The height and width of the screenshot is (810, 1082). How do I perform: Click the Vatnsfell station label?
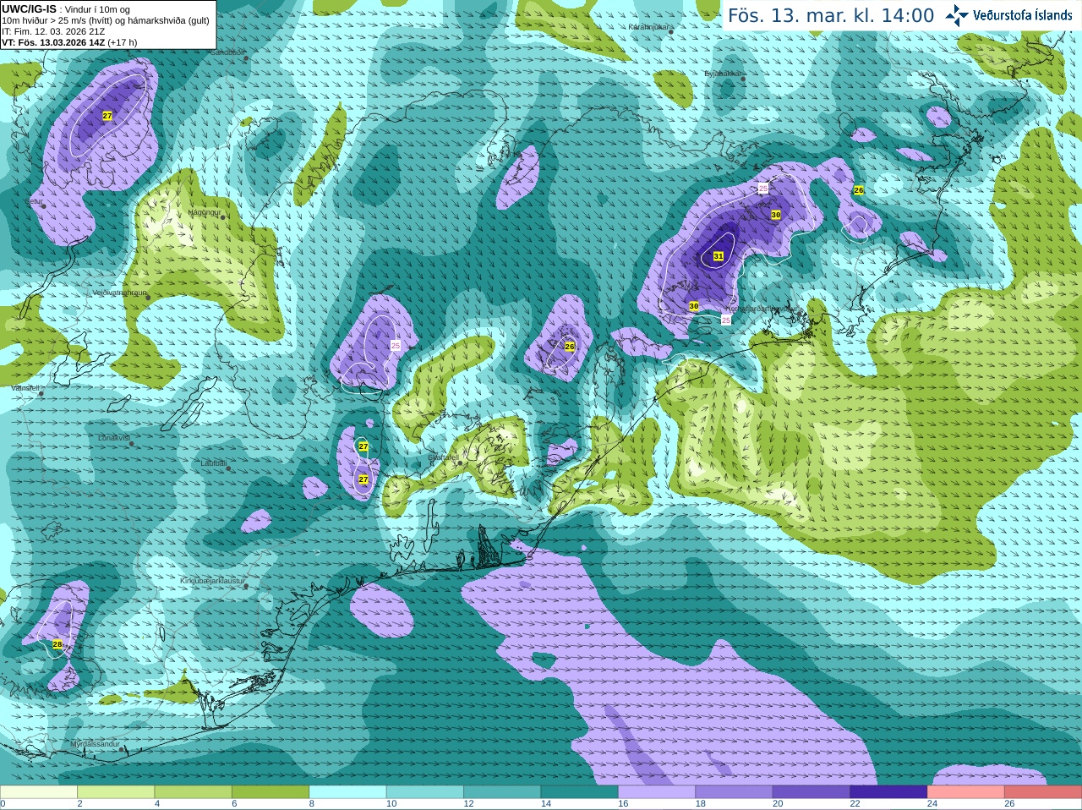(26, 388)
